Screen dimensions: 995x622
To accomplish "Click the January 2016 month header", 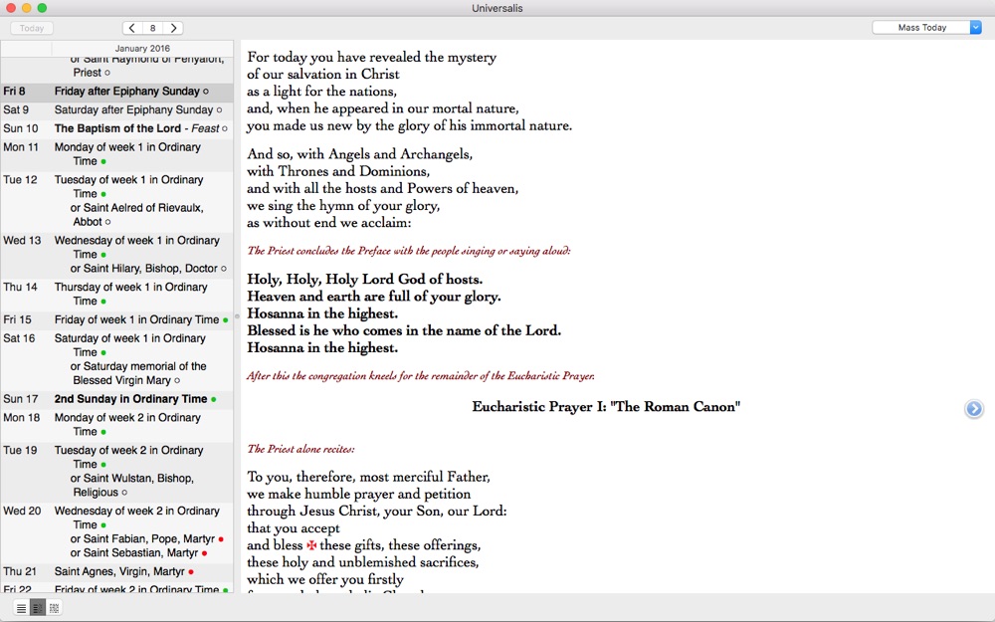I will (142, 48).
